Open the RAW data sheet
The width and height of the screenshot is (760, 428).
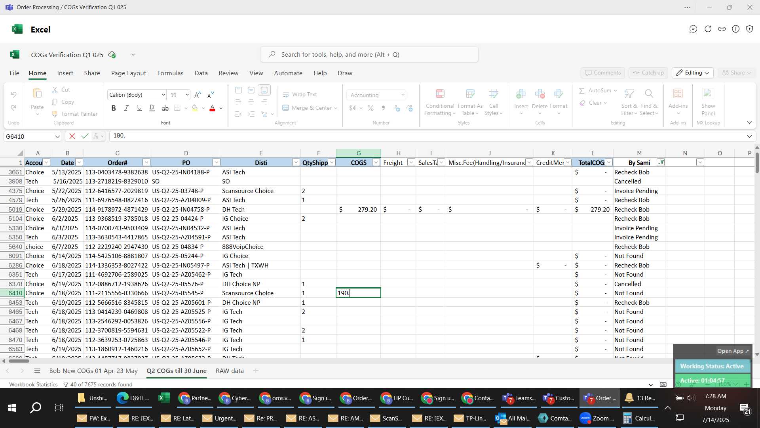click(230, 371)
